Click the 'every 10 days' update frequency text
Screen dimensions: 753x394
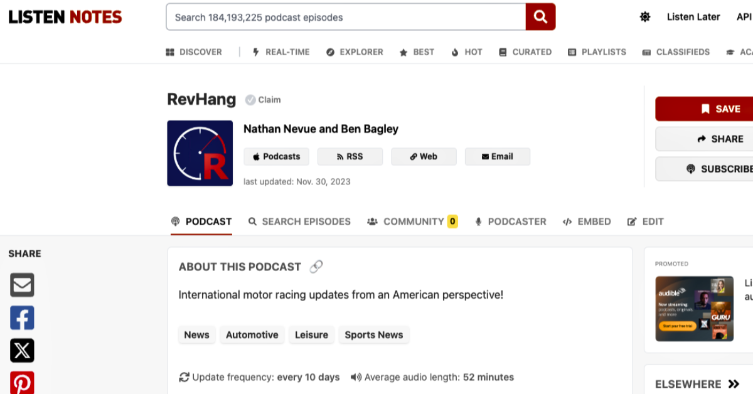click(308, 377)
